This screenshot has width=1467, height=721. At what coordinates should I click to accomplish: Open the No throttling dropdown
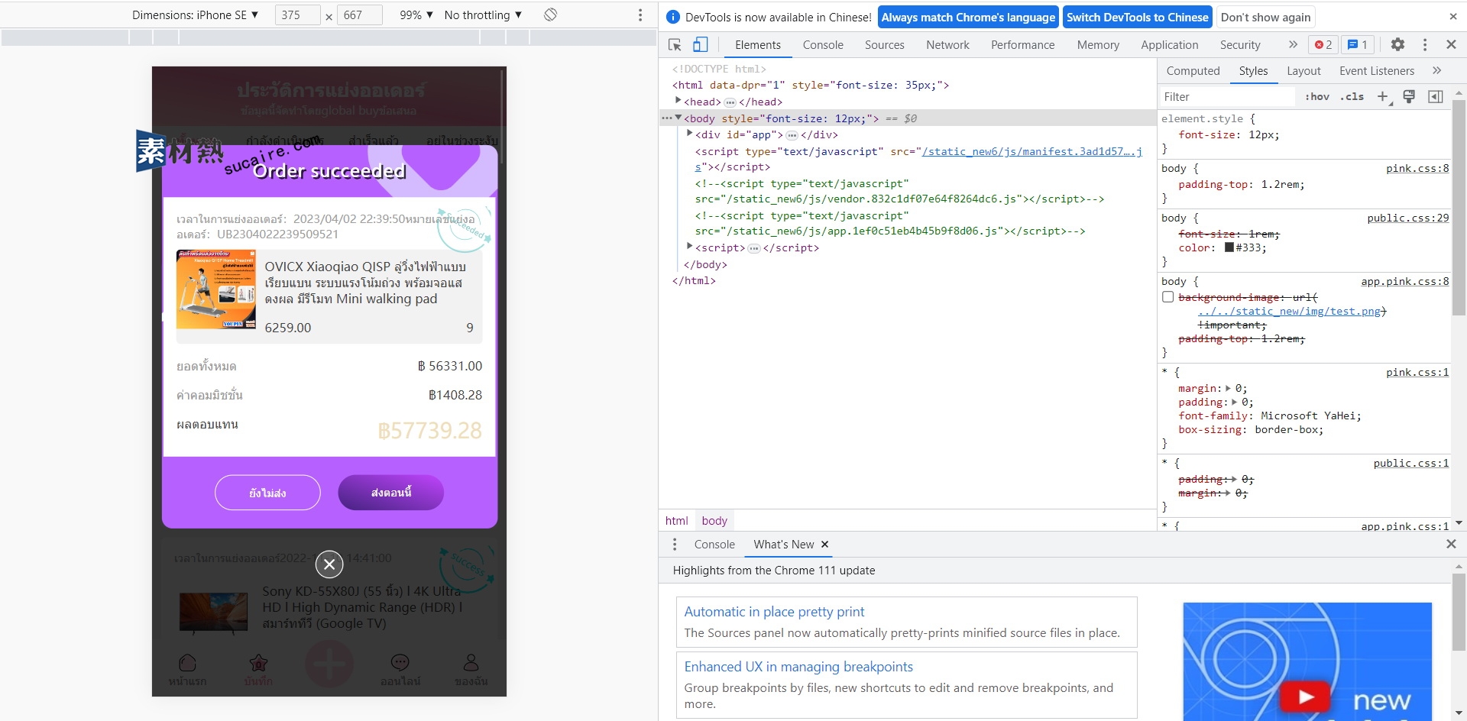pos(483,15)
